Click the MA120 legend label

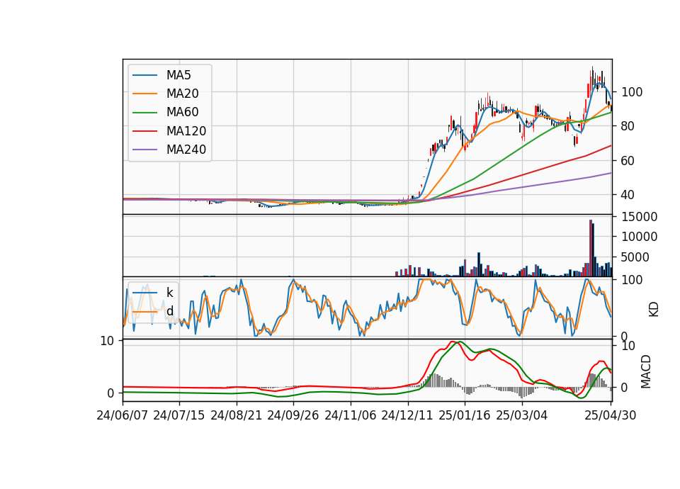[x=186, y=131]
